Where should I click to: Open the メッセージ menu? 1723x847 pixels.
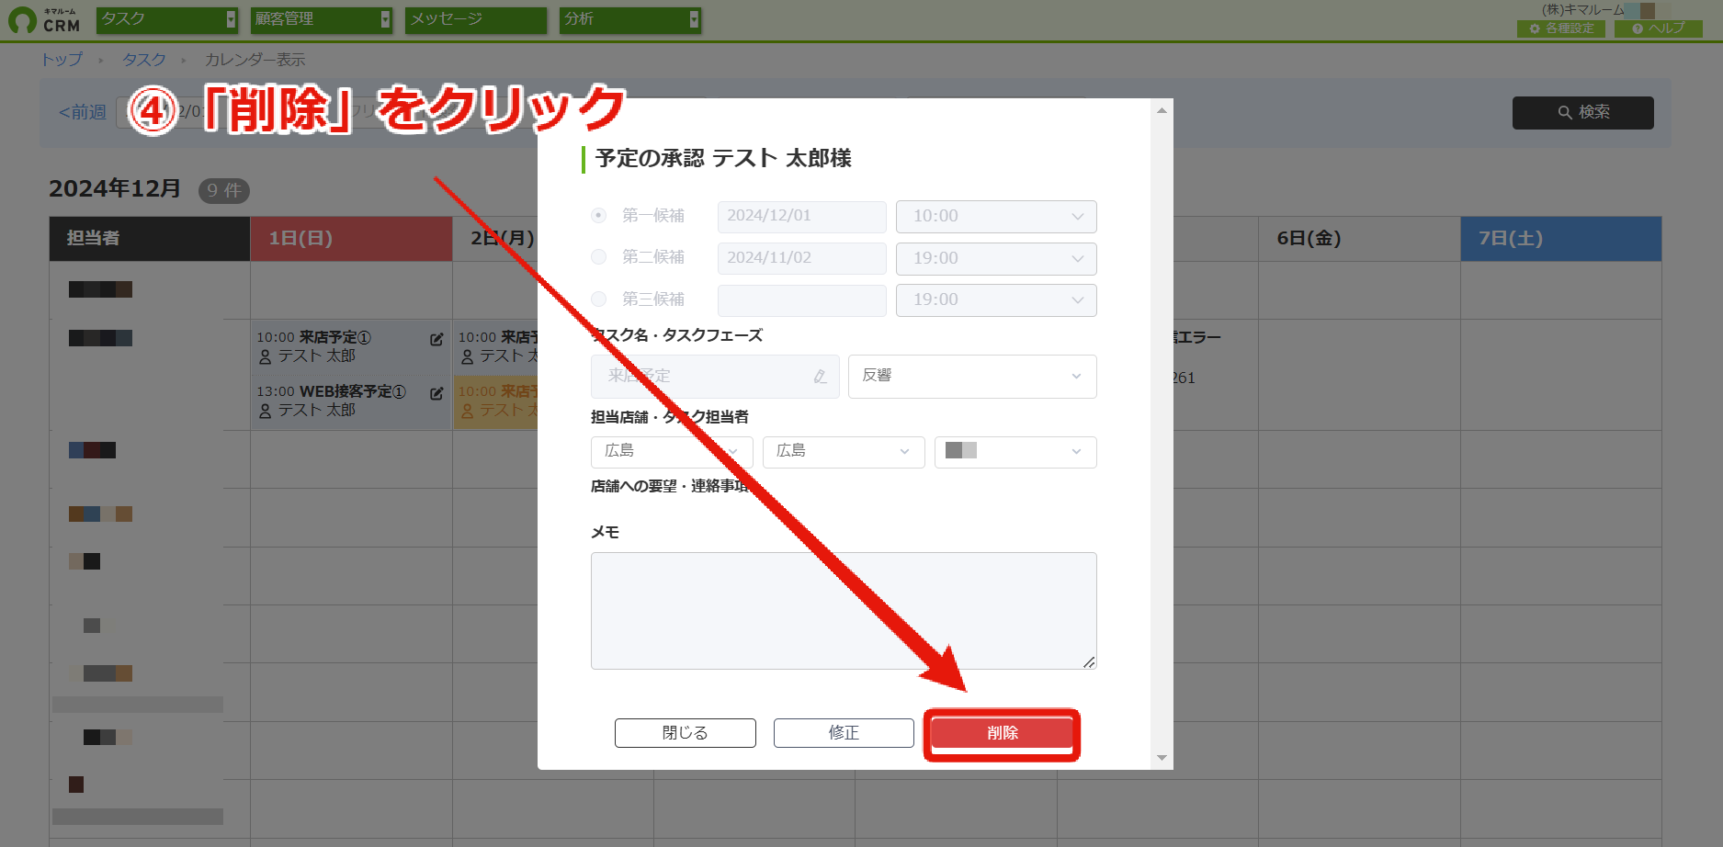[476, 19]
